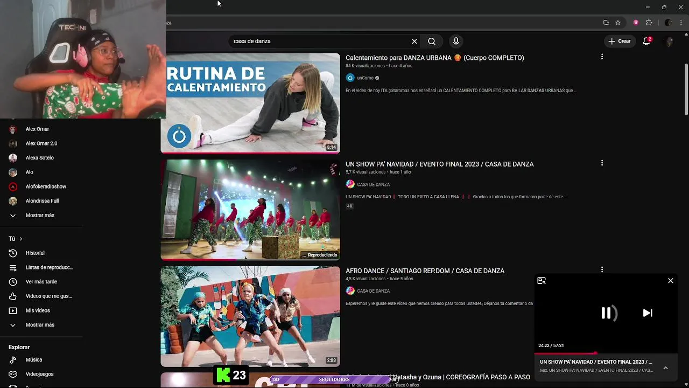Click the unComo channel avatar

(x=350, y=78)
